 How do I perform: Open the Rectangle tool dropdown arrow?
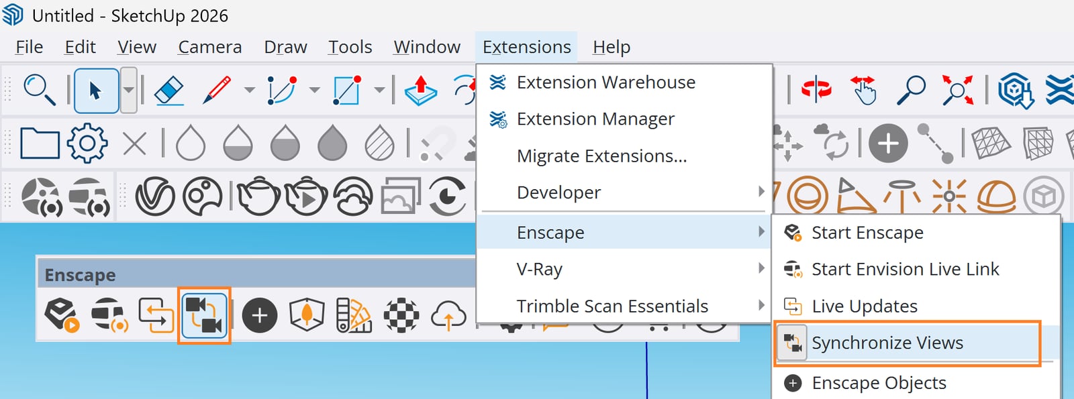pos(379,90)
